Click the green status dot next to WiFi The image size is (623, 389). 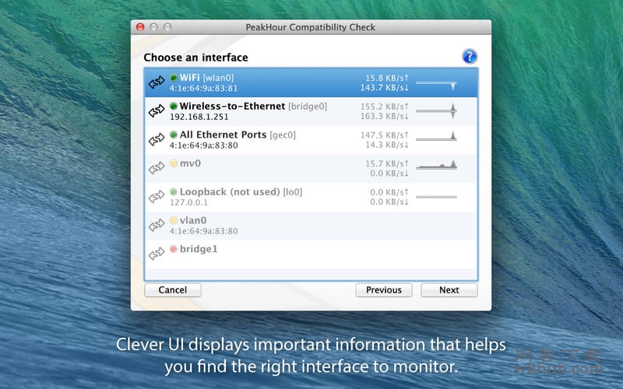click(174, 77)
